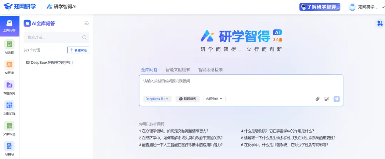Click the search magnifier in 搜索对话
Viewport: 385px width, 159px height.
click(84, 37)
